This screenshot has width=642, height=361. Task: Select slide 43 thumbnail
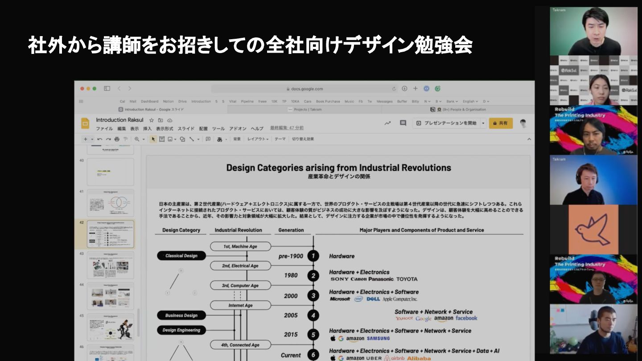click(110, 265)
